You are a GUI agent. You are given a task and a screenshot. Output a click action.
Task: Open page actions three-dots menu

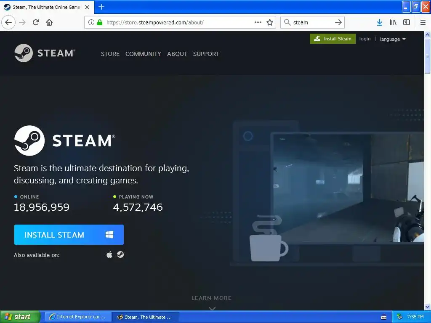point(258,22)
